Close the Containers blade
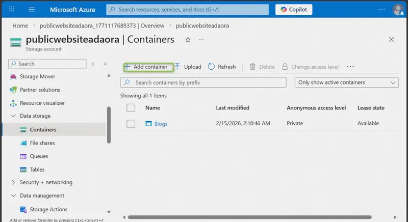The image size is (408, 222). 391,40
